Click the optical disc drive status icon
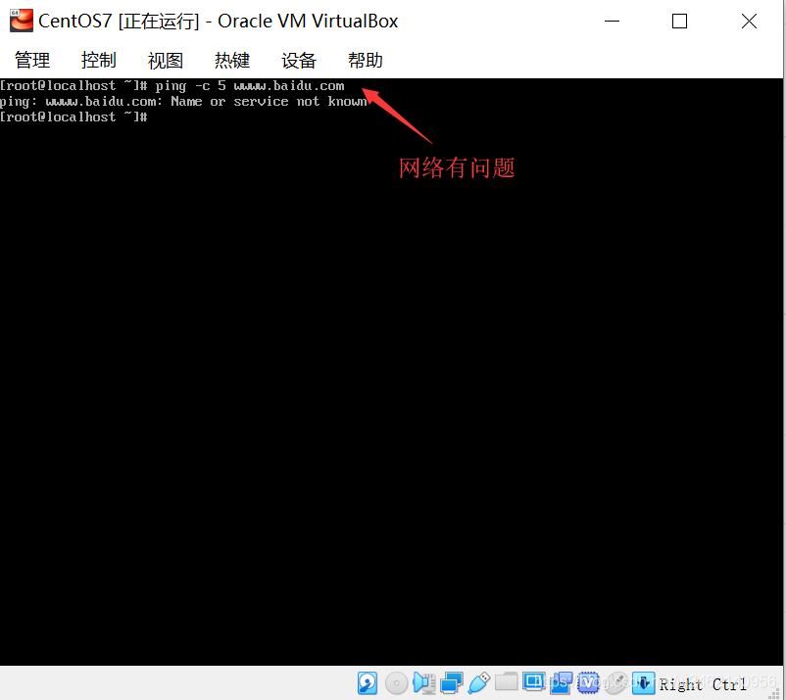Image resolution: width=786 pixels, height=700 pixels. [x=396, y=683]
